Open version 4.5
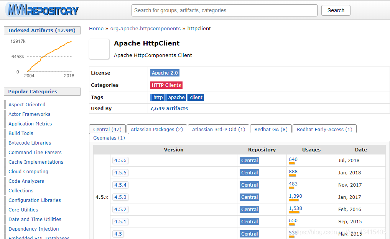Screen dimensions: 390x239 (118, 234)
